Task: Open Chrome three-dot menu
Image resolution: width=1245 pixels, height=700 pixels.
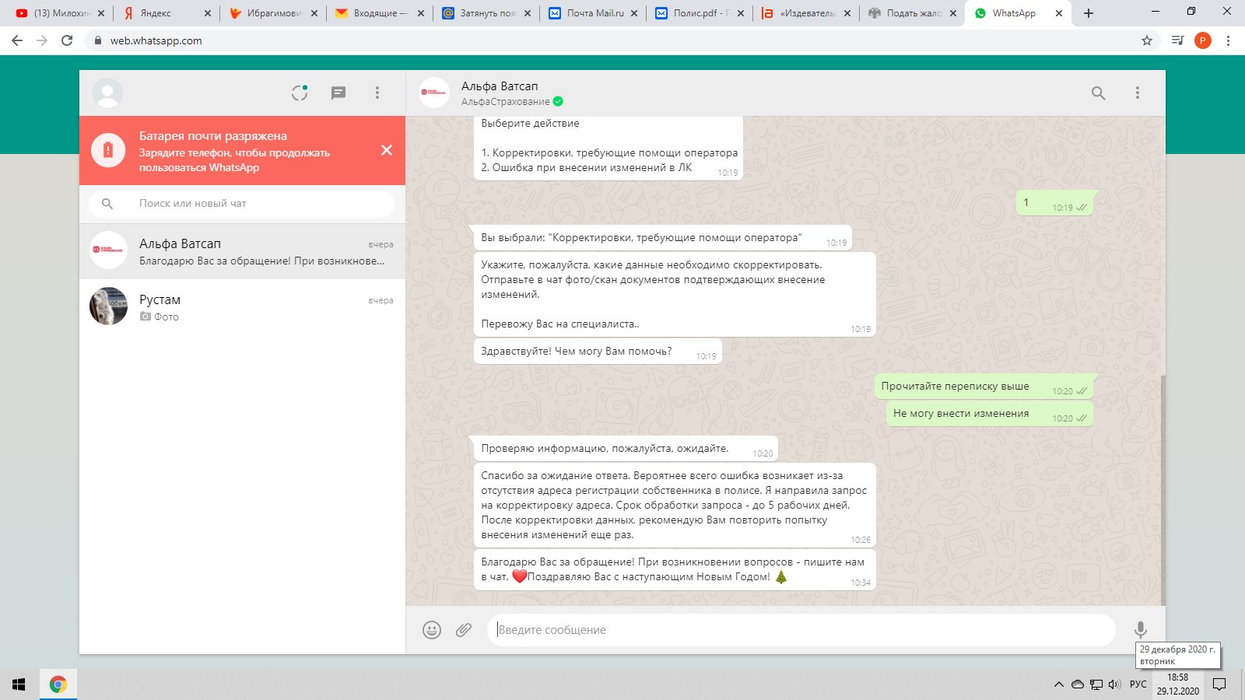Action: coord(1229,40)
